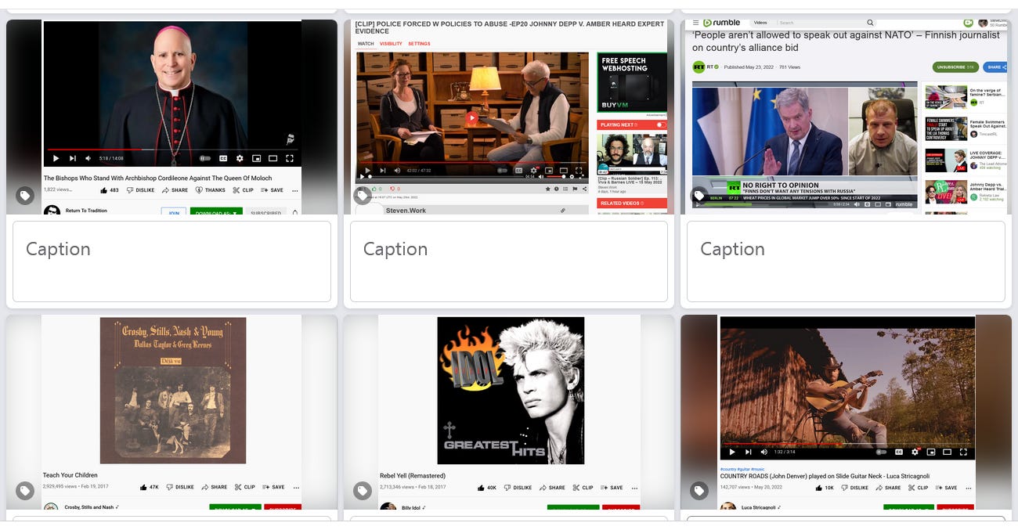Click the caption field under the Rumble NATO image
1018x530 pixels.
[x=845, y=261]
